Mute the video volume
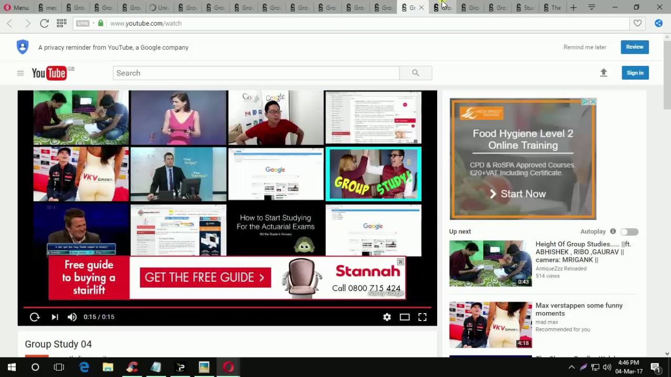This screenshot has width=671, height=377. [x=72, y=317]
